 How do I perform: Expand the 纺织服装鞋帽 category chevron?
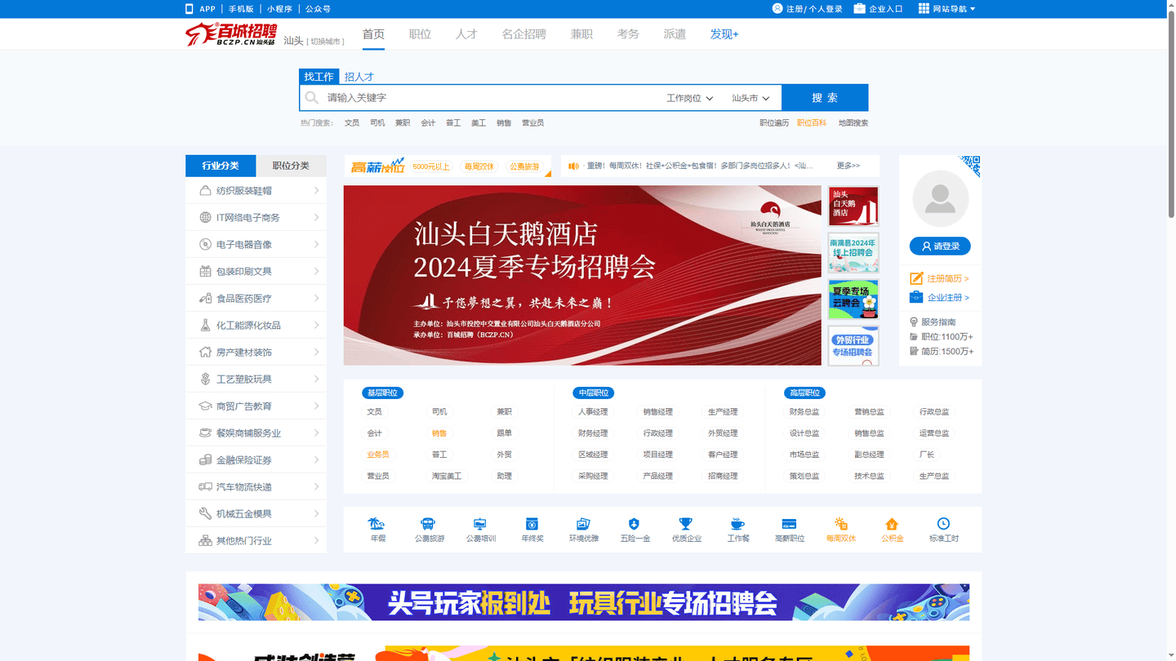pos(316,190)
